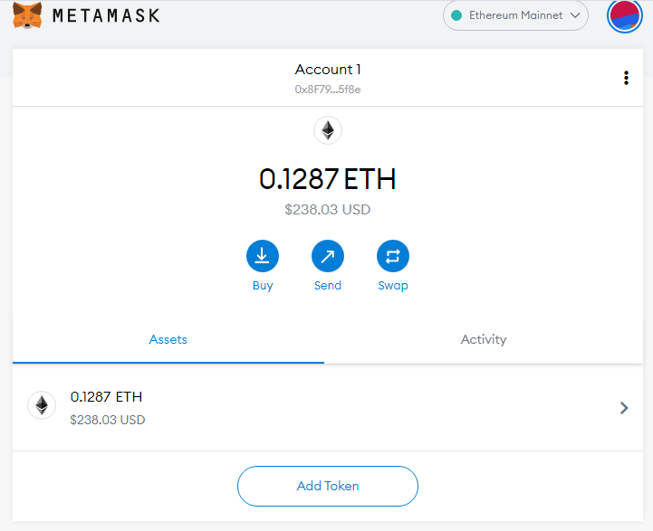653x531 pixels.
Task: Switch to the Activity tab
Action: point(484,339)
